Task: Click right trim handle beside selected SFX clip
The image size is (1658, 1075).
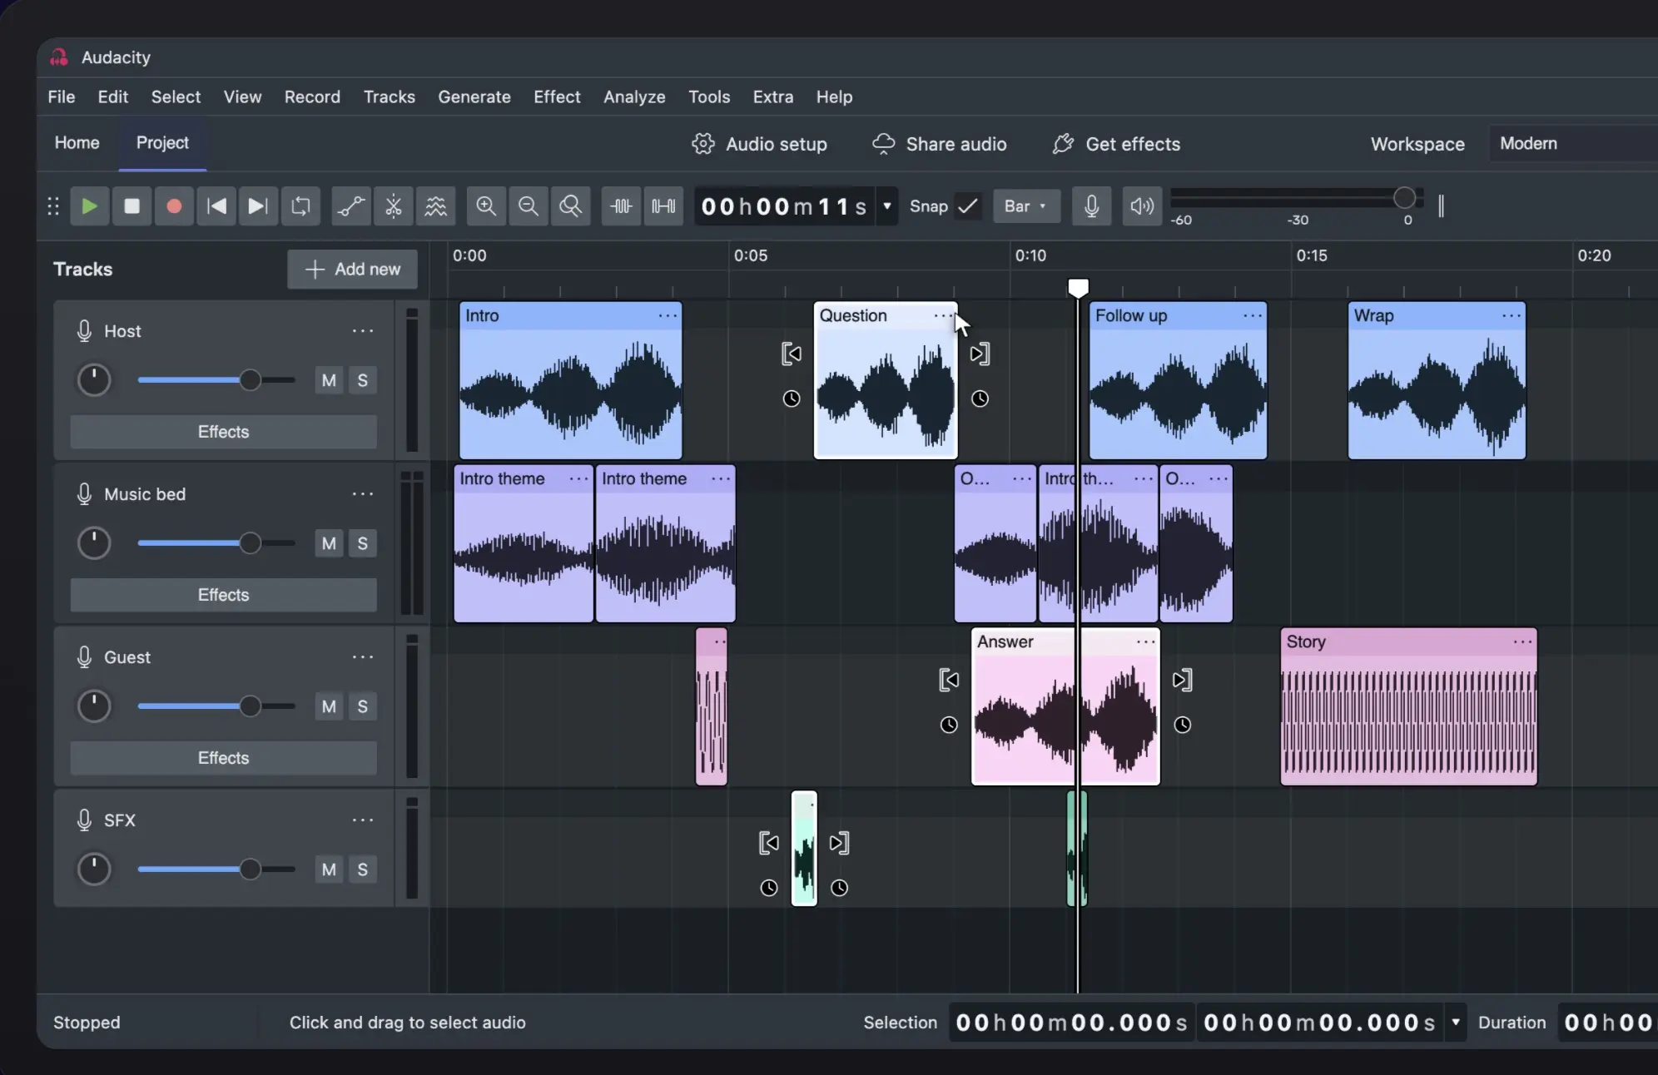Action: pyautogui.click(x=839, y=843)
